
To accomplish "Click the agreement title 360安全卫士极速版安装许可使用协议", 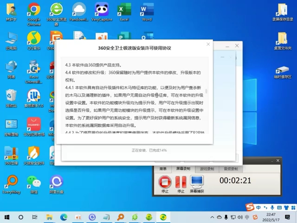I will 135,48.
